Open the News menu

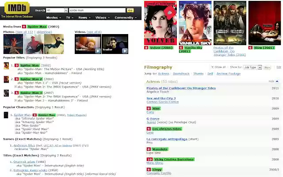click(x=84, y=18)
